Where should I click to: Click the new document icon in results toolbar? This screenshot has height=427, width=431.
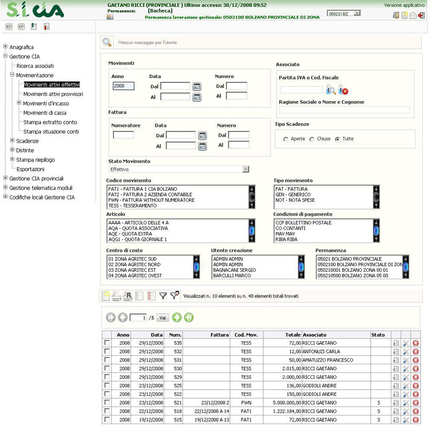(106, 296)
